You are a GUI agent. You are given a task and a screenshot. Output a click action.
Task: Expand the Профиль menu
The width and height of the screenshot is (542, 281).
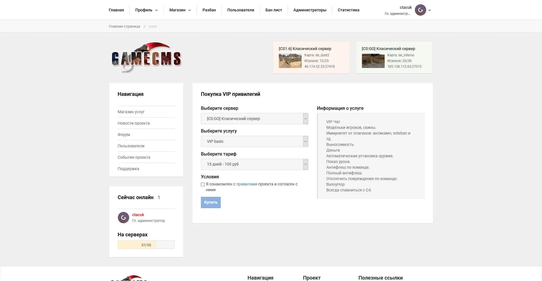[x=146, y=10]
